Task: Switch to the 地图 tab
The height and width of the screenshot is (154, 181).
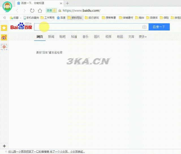Action: [120, 37]
